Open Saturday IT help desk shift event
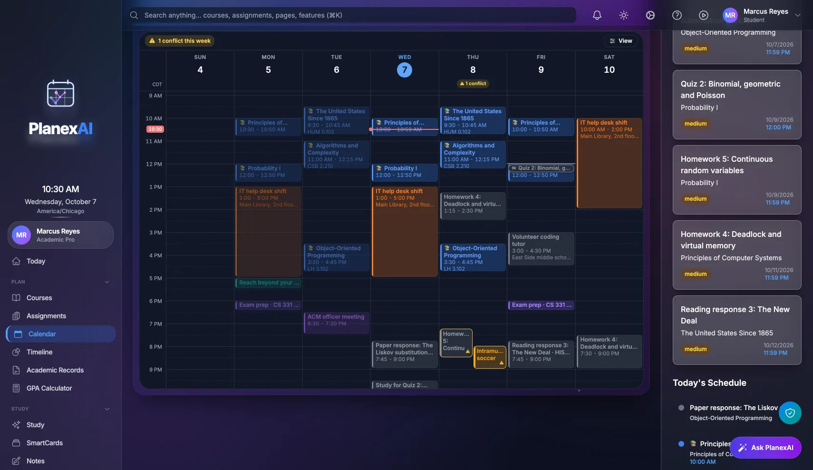 click(610, 163)
